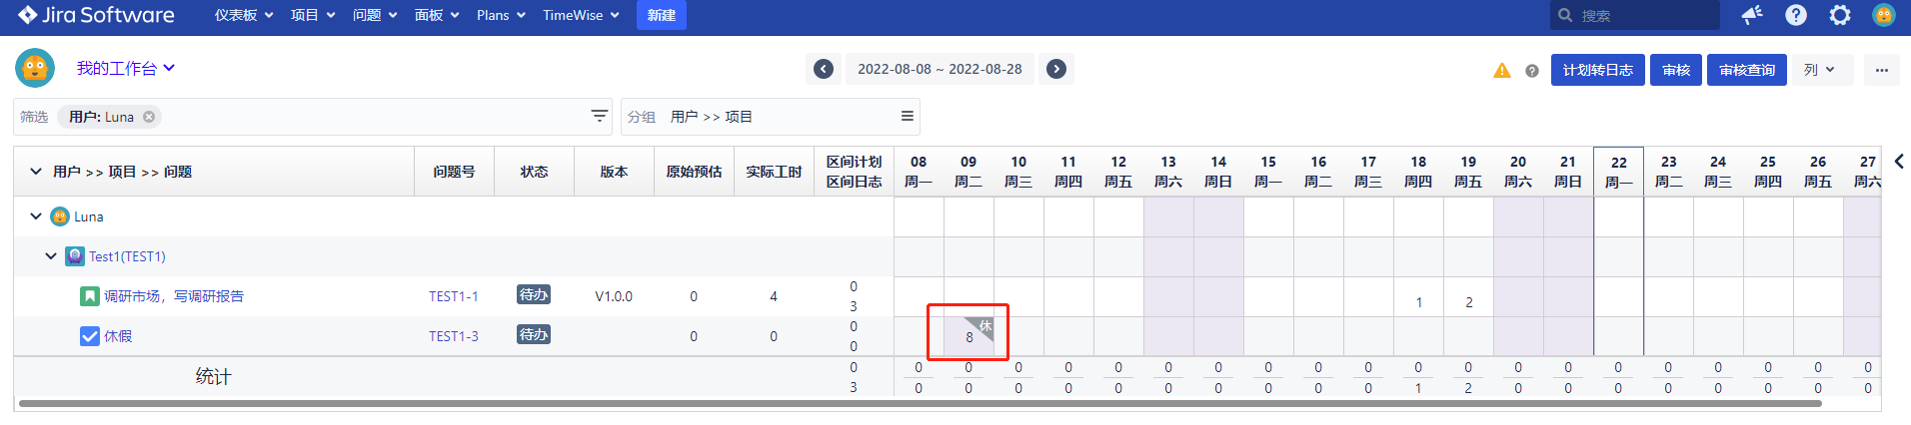The width and height of the screenshot is (1911, 425).
Task: Open issue link TEST1-1
Action: point(454,296)
